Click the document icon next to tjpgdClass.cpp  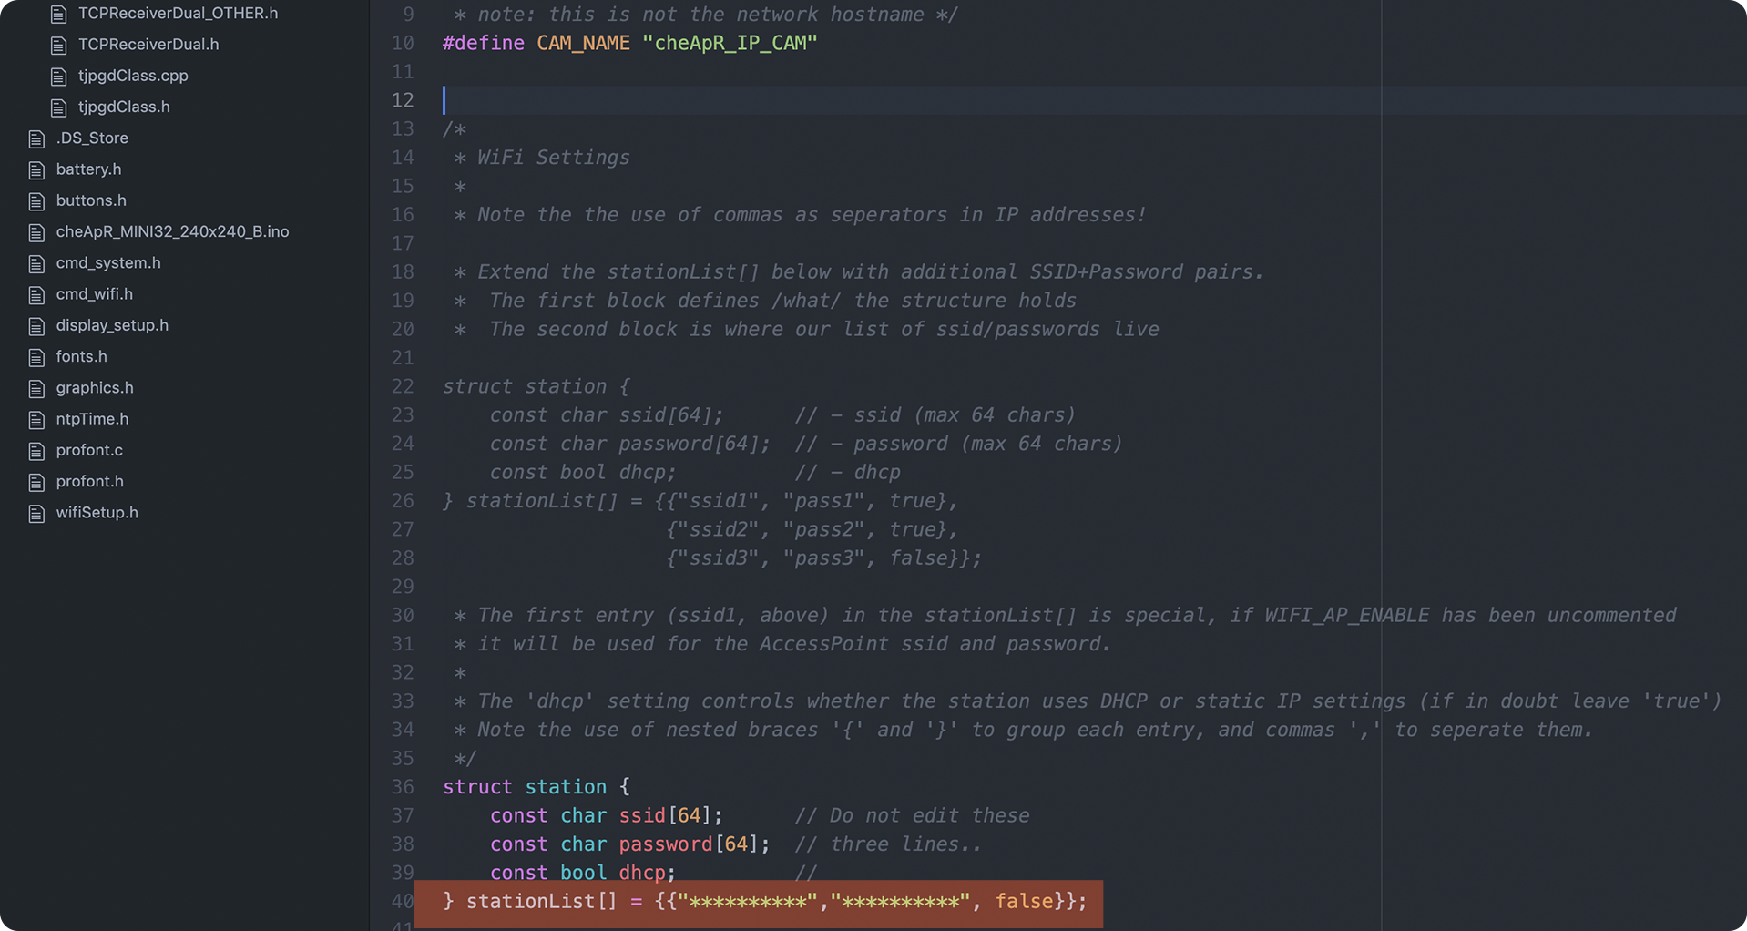point(59,76)
